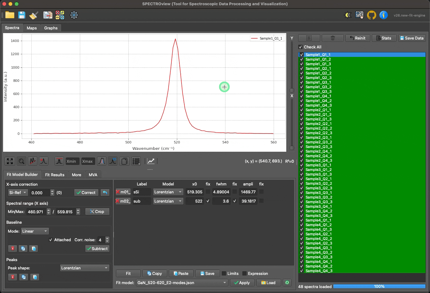Screen dimensions: 430x293
Task: Open the Fit Results tab
Action: click(55, 175)
